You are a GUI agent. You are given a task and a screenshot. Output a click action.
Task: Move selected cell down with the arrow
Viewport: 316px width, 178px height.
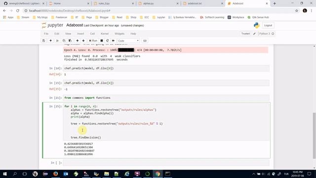coord(83,41)
